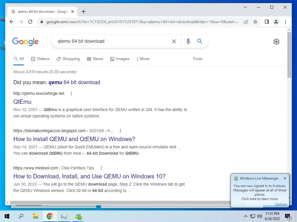The width and height of the screenshot is (297, 222).
Task: Open the Chrome profile avatar
Action: 276,22
